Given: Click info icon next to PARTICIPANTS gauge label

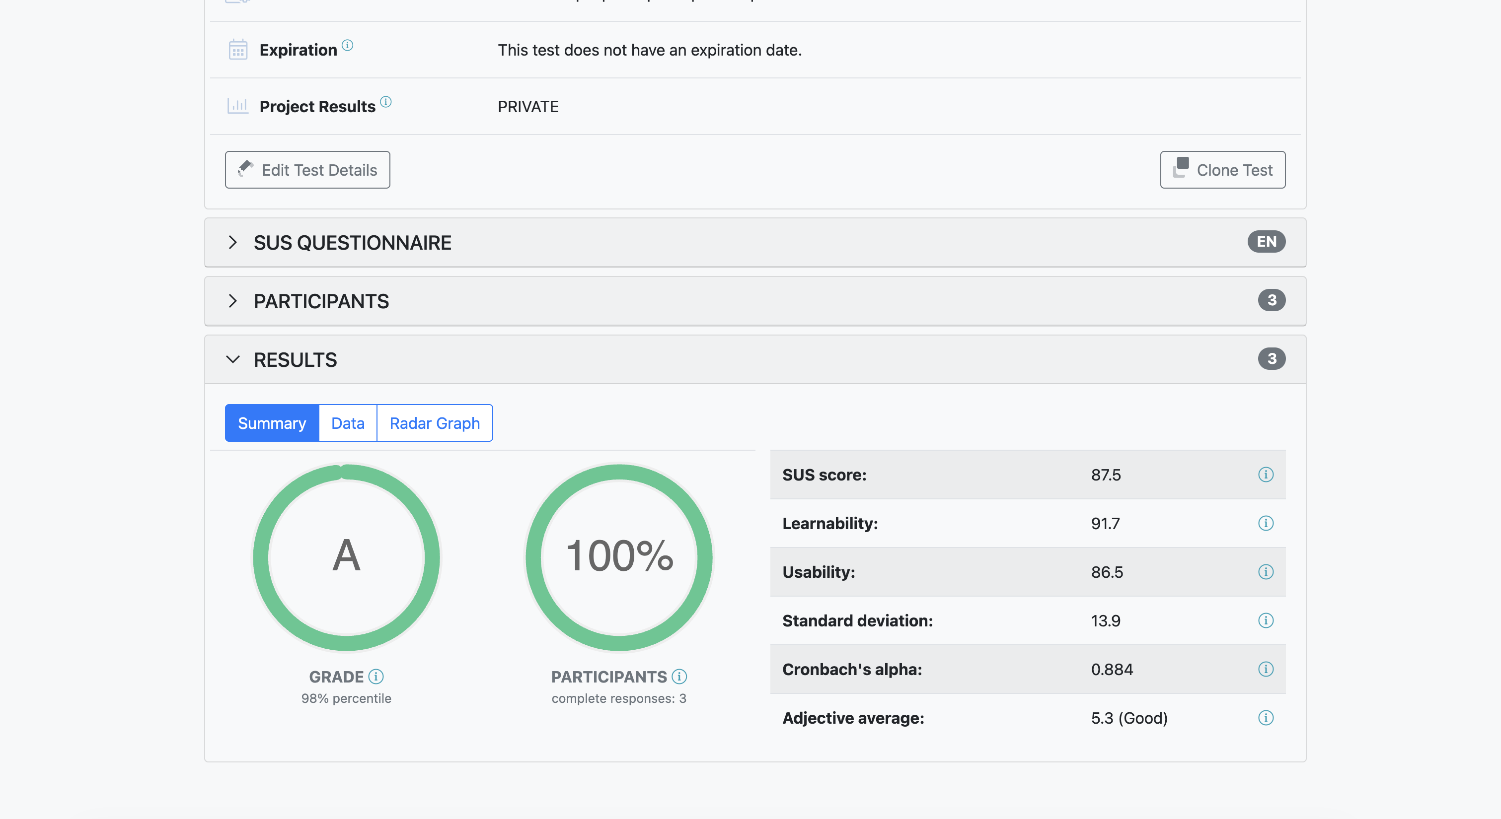Looking at the screenshot, I should [x=679, y=676].
